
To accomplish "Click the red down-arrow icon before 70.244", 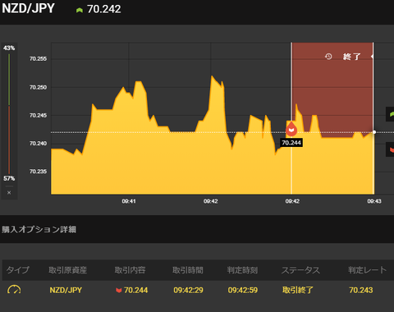I will pos(118,290).
